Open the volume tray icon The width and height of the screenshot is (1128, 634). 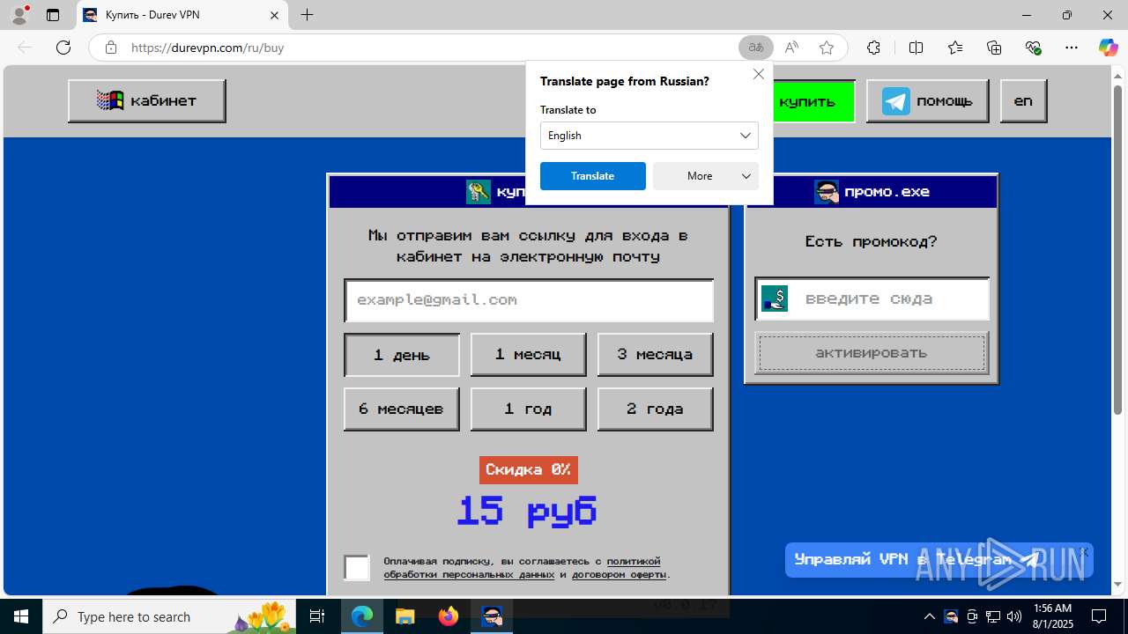pos(1014,616)
